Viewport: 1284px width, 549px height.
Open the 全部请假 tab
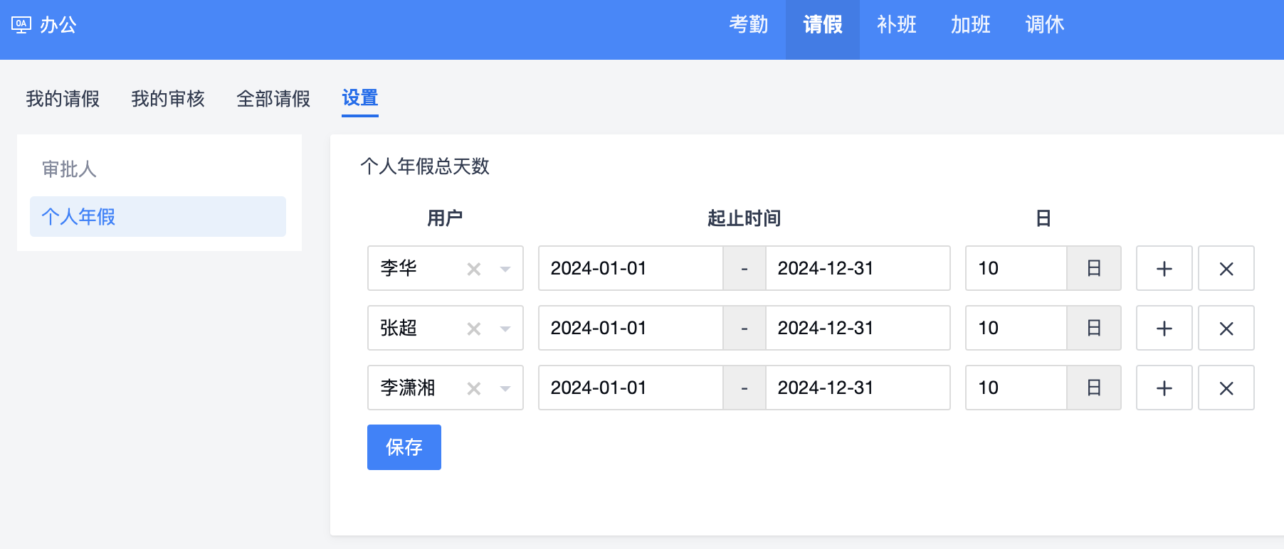(x=273, y=99)
